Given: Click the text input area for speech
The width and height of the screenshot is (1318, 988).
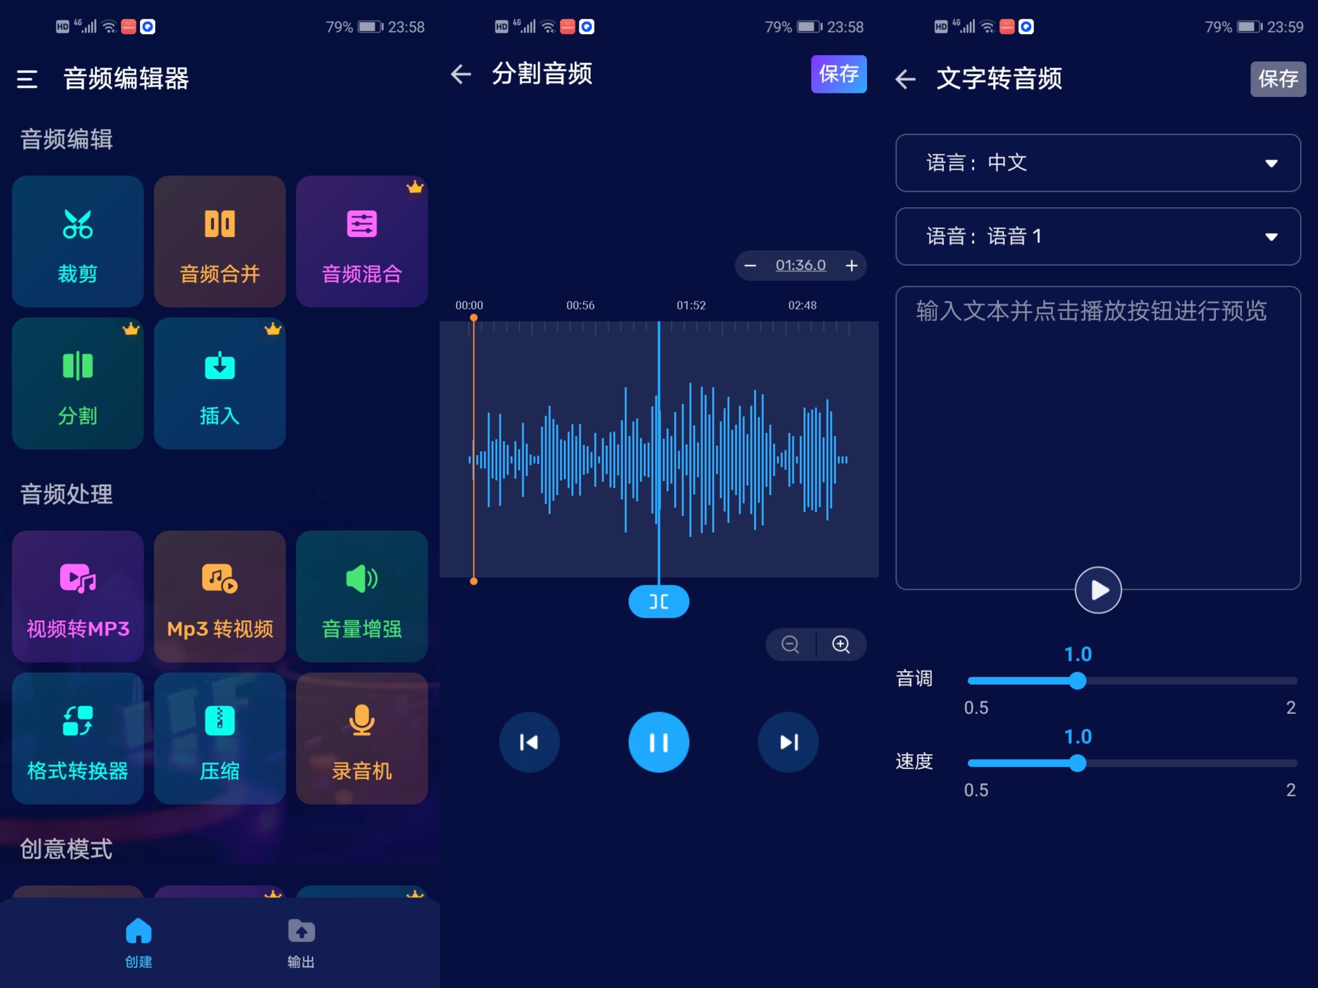Looking at the screenshot, I should point(1098,417).
